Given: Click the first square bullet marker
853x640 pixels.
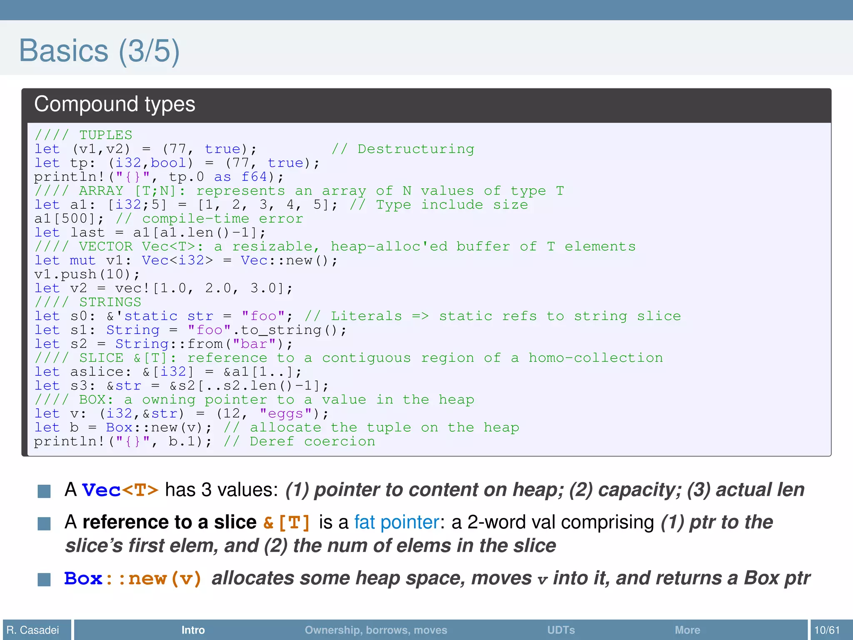Looking at the screenshot, I should click(x=44, y=491).
